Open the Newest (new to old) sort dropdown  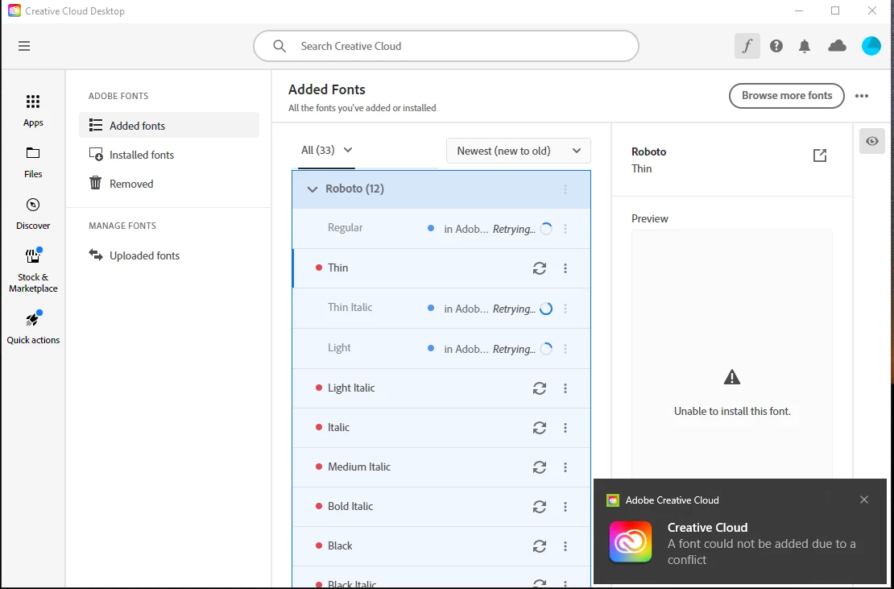(x=518, y=151)
